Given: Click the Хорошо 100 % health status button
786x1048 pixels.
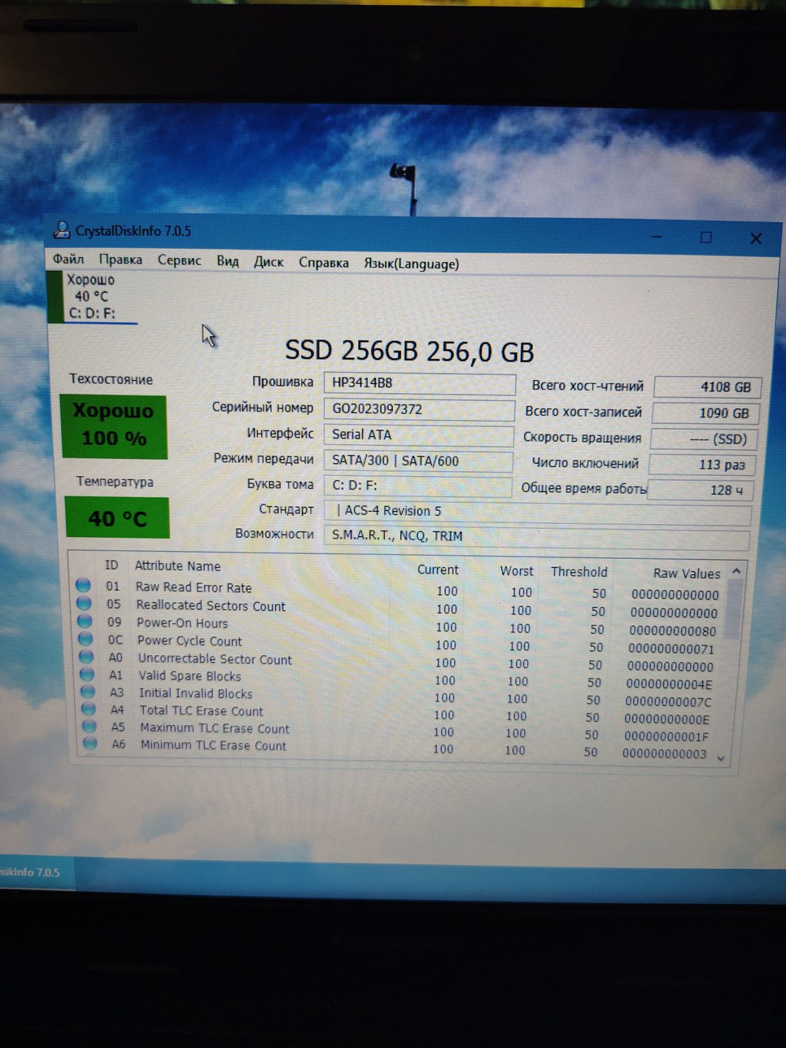Looking at the screenshot, I should point(114,427).
